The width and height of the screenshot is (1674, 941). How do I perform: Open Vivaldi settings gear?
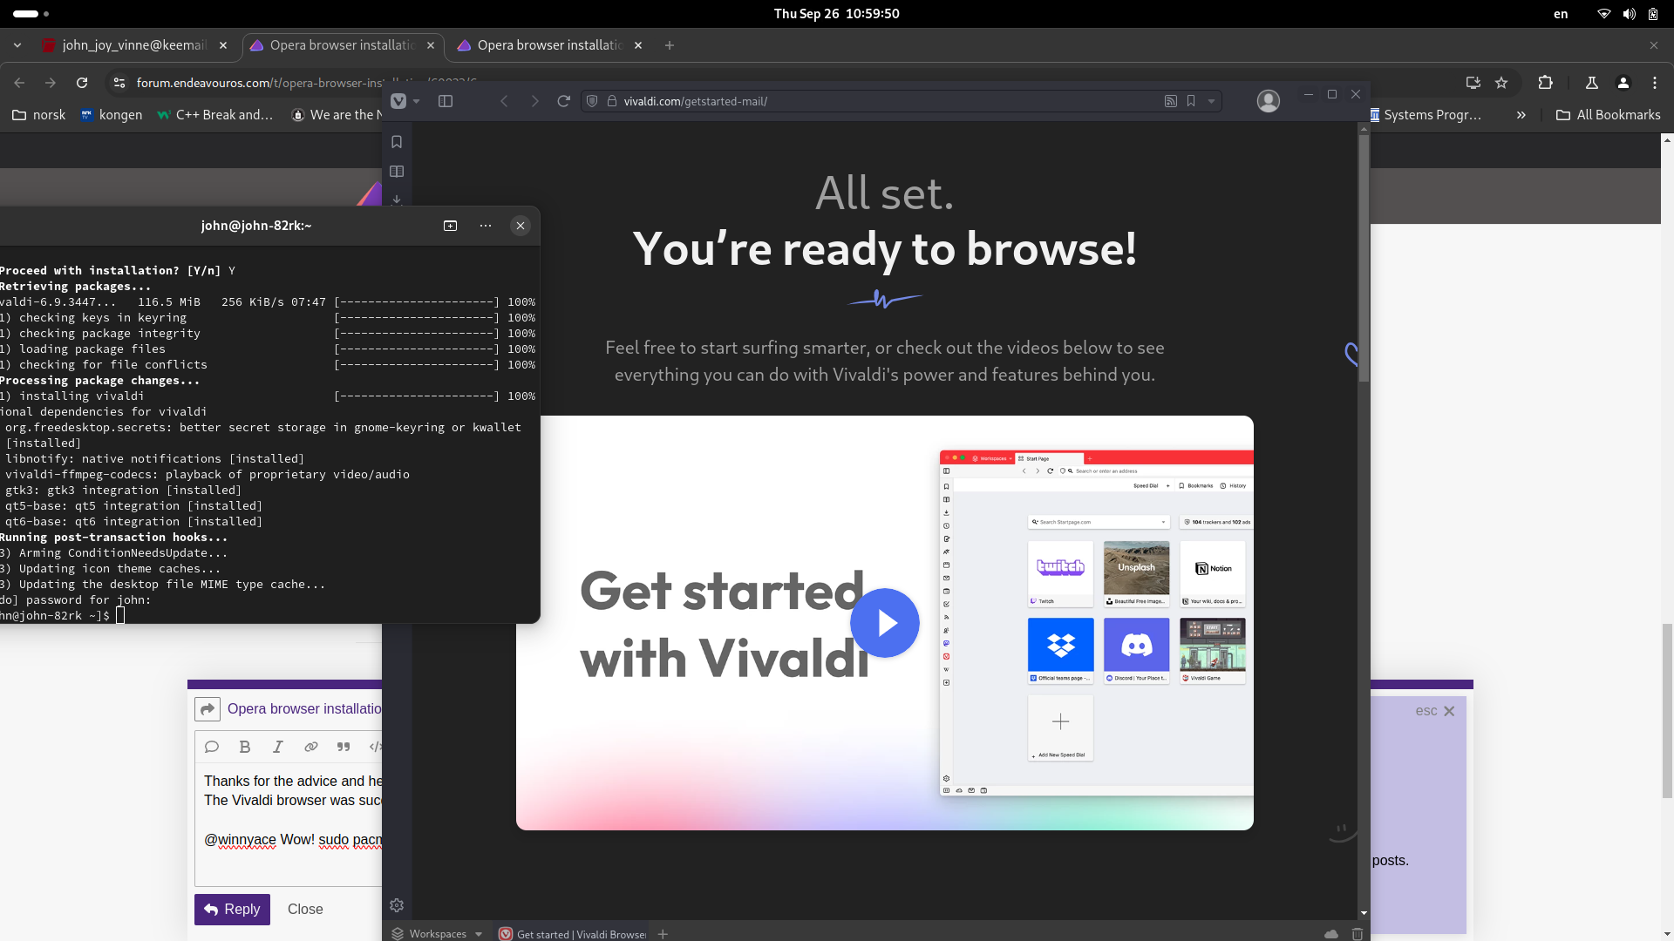[397, 905]
